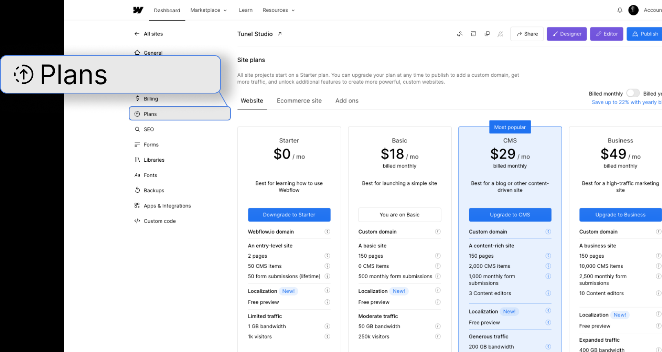The image size is (662, 352).
Task: Switch to the Add ons tab
Action: [347, 101]
